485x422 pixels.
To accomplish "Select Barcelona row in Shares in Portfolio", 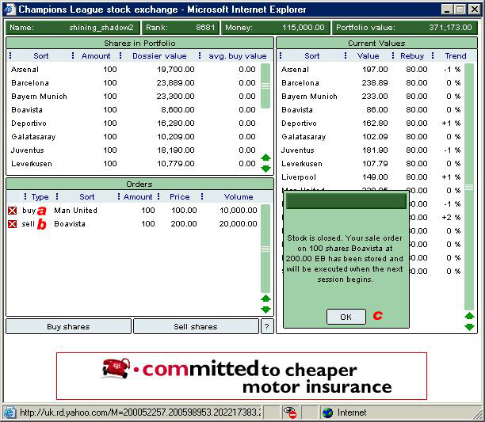I will (x=134, y=83).
